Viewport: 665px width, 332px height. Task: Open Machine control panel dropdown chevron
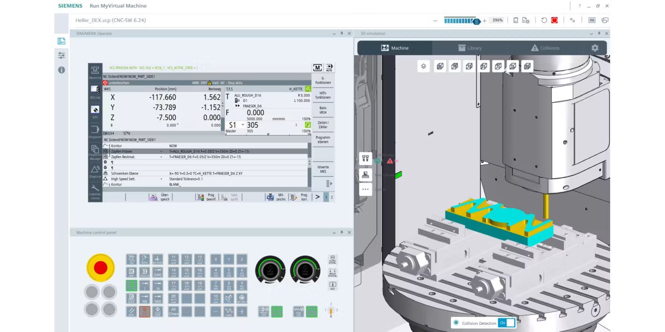tap(334, 232)
